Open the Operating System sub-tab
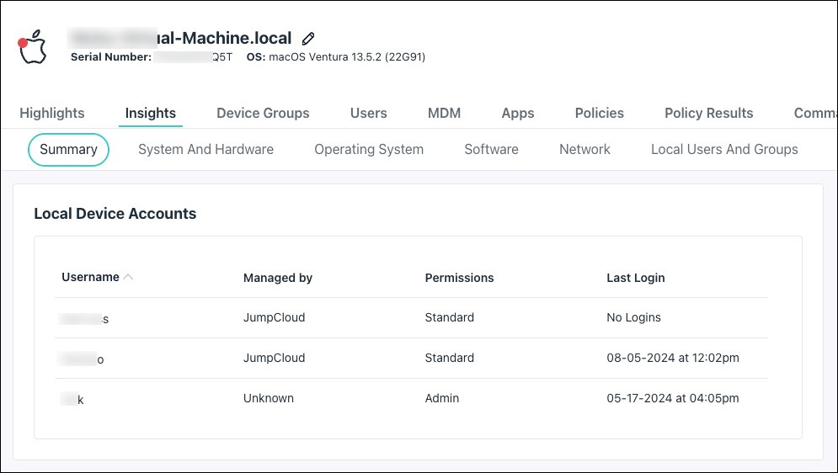This screenshot has height=473, width=838. click(x=369, y=149)
